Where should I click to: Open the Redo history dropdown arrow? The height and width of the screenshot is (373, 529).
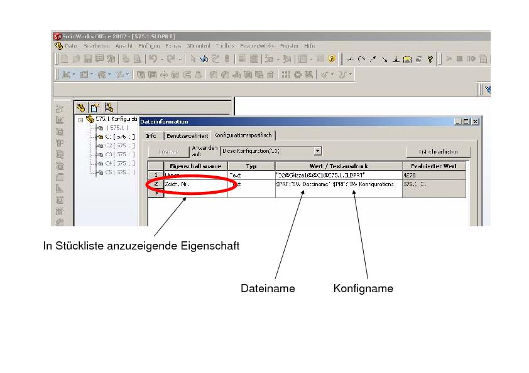click(180, 60)
